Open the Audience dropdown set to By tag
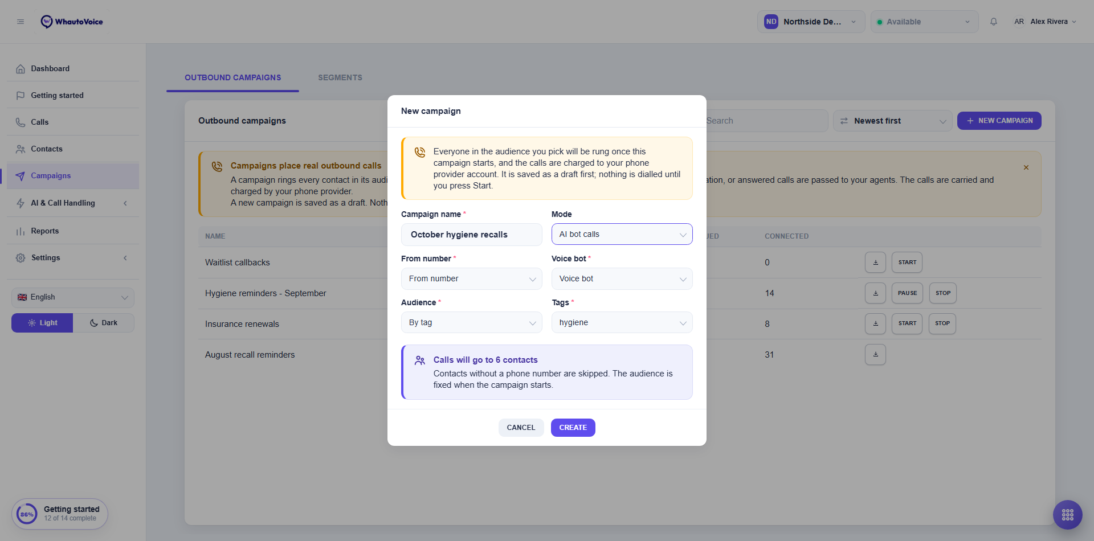The height and width of the screenshot is (541, 1094). point(472,322)
